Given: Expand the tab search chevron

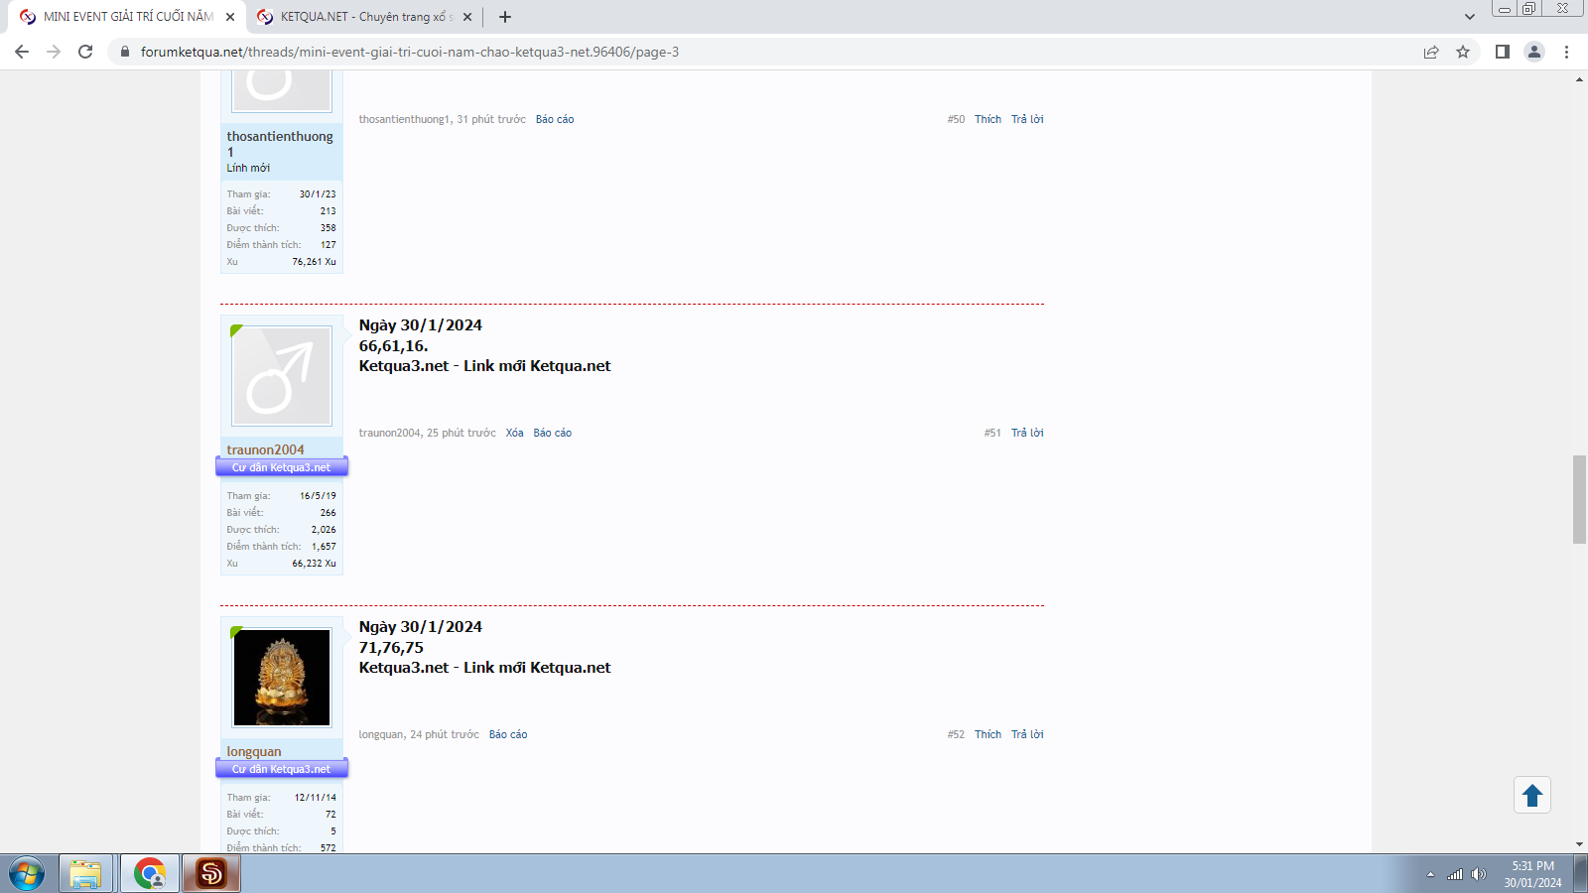Looking at the screenshot, I should (x=1470, y=17).
